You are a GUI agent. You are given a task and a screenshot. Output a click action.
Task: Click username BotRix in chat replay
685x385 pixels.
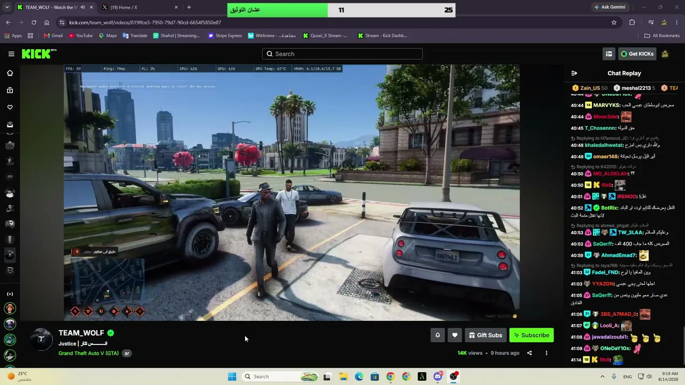point(609,208)
